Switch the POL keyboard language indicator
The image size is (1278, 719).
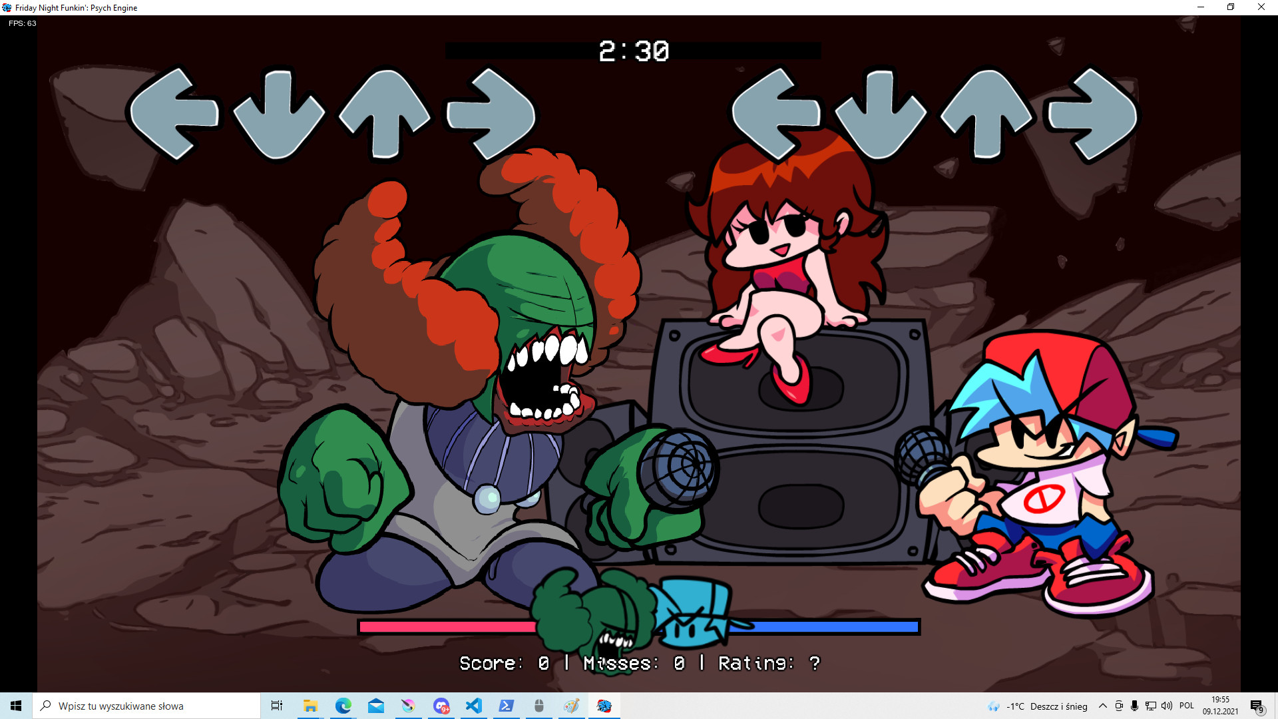(1187, 706)
